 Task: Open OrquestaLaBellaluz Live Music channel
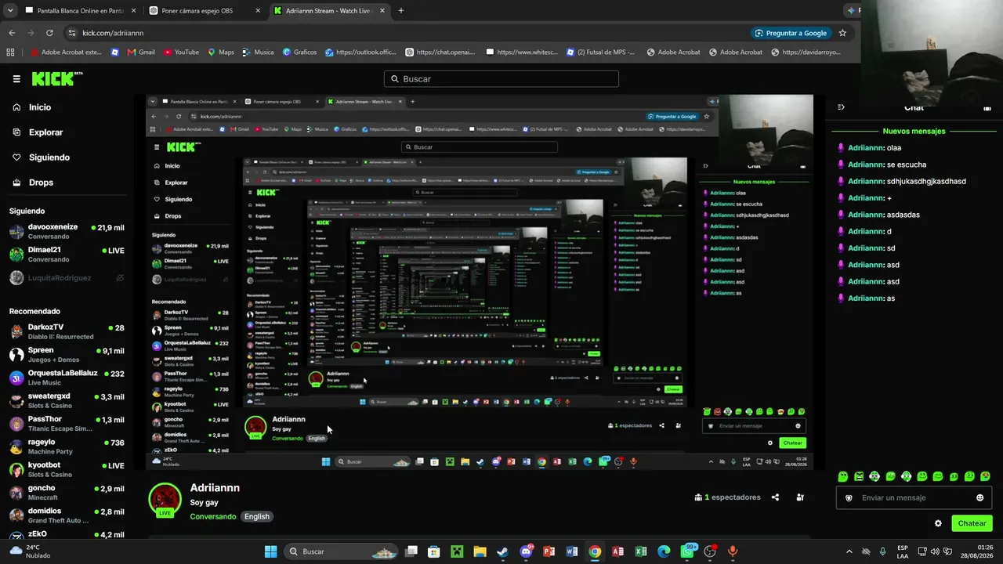67,378
